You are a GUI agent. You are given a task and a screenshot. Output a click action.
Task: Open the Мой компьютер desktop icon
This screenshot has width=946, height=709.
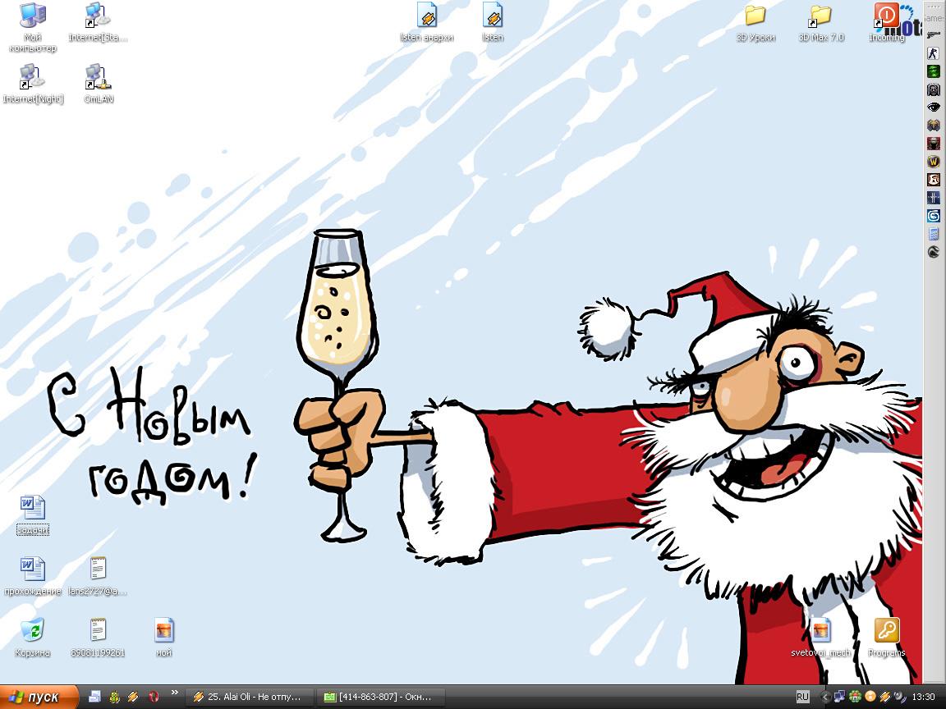33,27
